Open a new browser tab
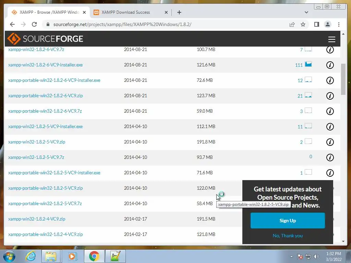Viewport: 351px width, 263px height. coord(179,12)
